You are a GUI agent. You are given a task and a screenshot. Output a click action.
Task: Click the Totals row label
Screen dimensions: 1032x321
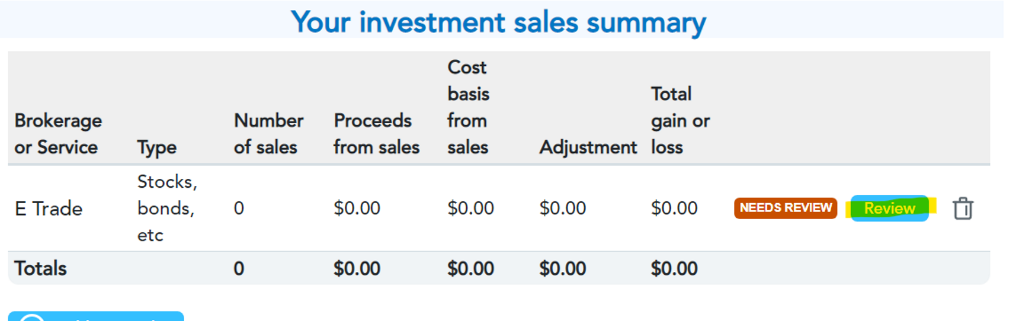[40, 268]
